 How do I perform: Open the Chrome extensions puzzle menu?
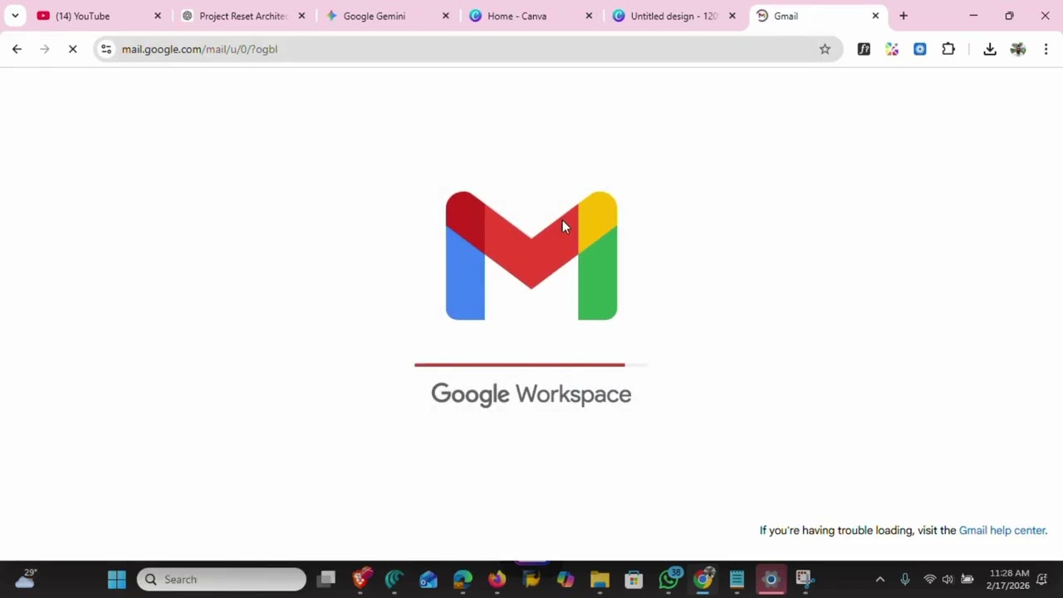coord(948,49)
